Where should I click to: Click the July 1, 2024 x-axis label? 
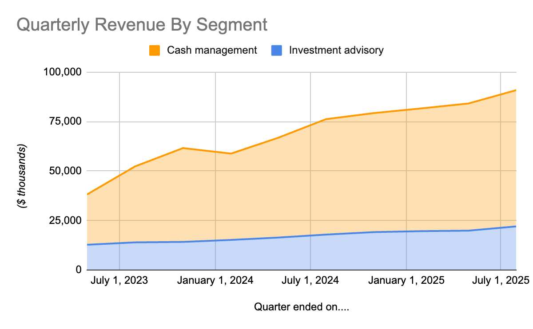pyautogui.click(x=310, y=281)
